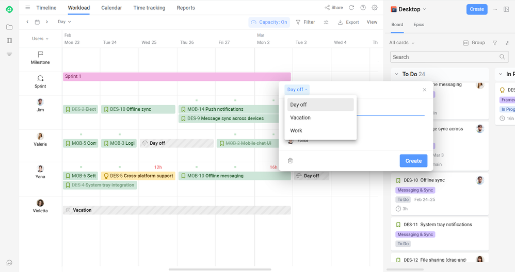Open the help question mark icon
The height and width of the screenshot is (272, 515).
(363, 8)
